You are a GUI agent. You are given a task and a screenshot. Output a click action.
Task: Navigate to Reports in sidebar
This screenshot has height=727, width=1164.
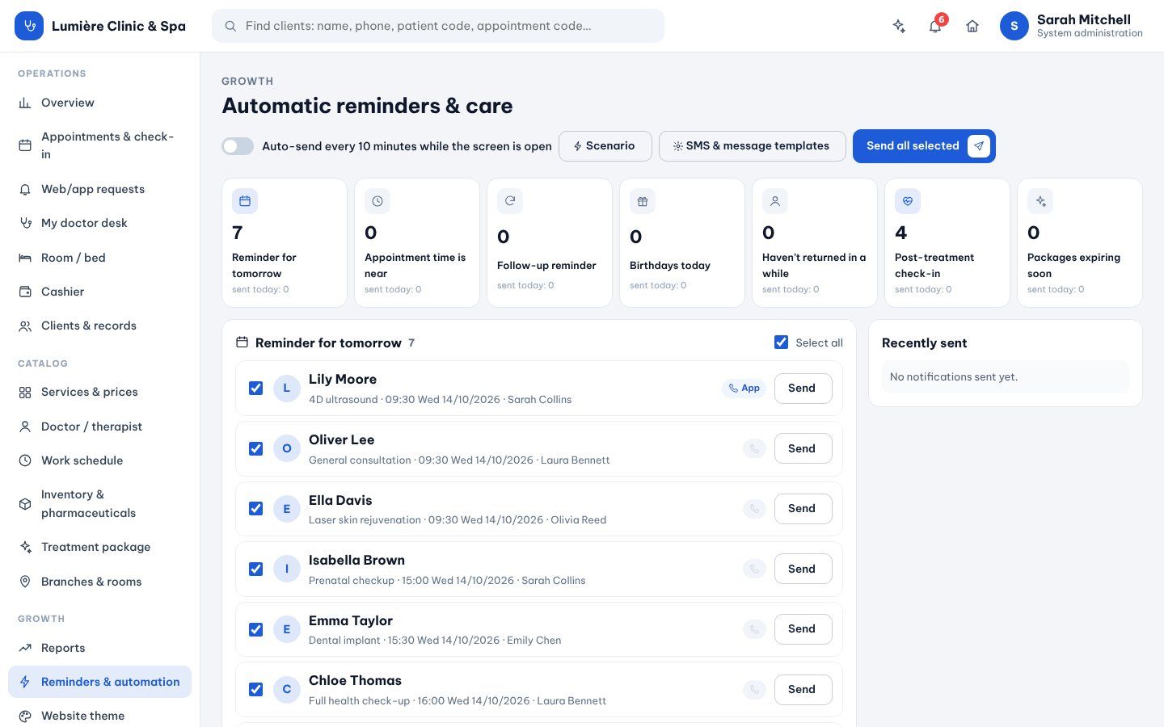click(99, 648)
